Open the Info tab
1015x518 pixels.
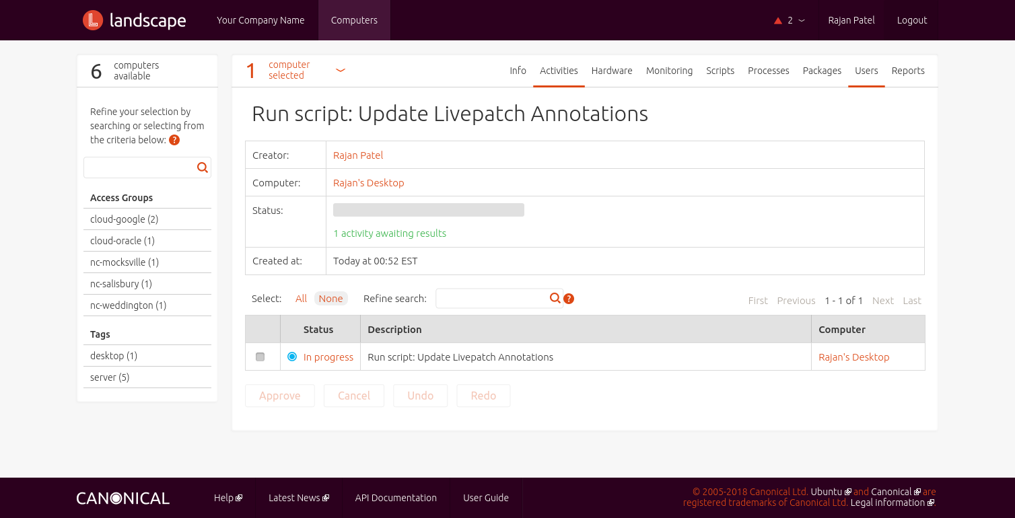(x=518, y=71)
